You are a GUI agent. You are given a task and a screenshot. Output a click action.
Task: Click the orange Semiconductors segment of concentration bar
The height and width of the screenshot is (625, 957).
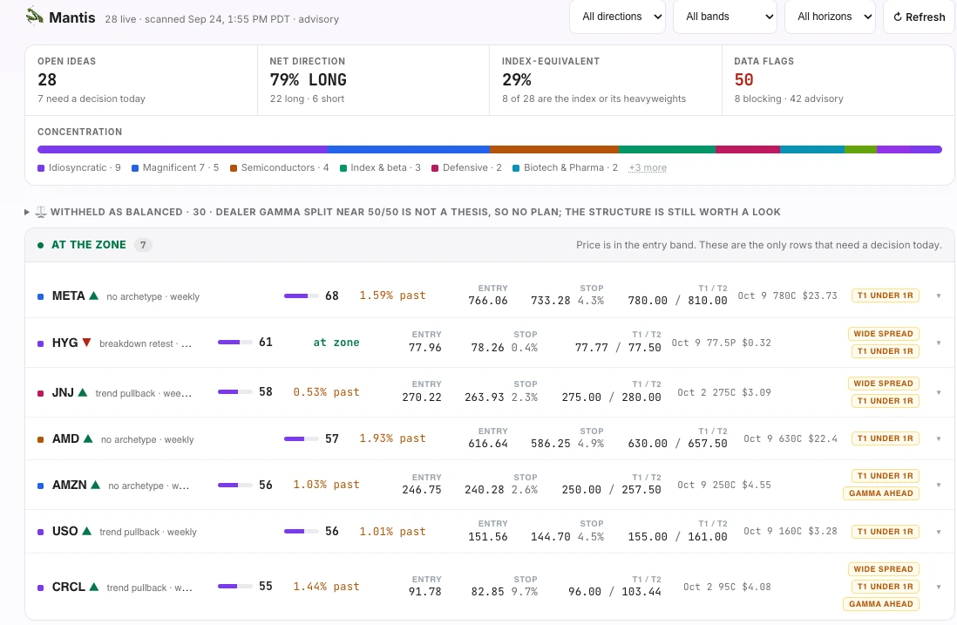[x=554, y=150]
